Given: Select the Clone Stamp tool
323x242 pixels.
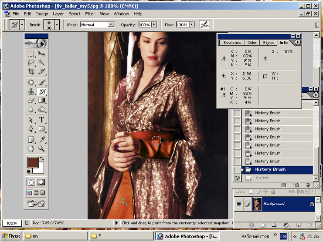Looking at the screenshot, I should tap(31, 91).
